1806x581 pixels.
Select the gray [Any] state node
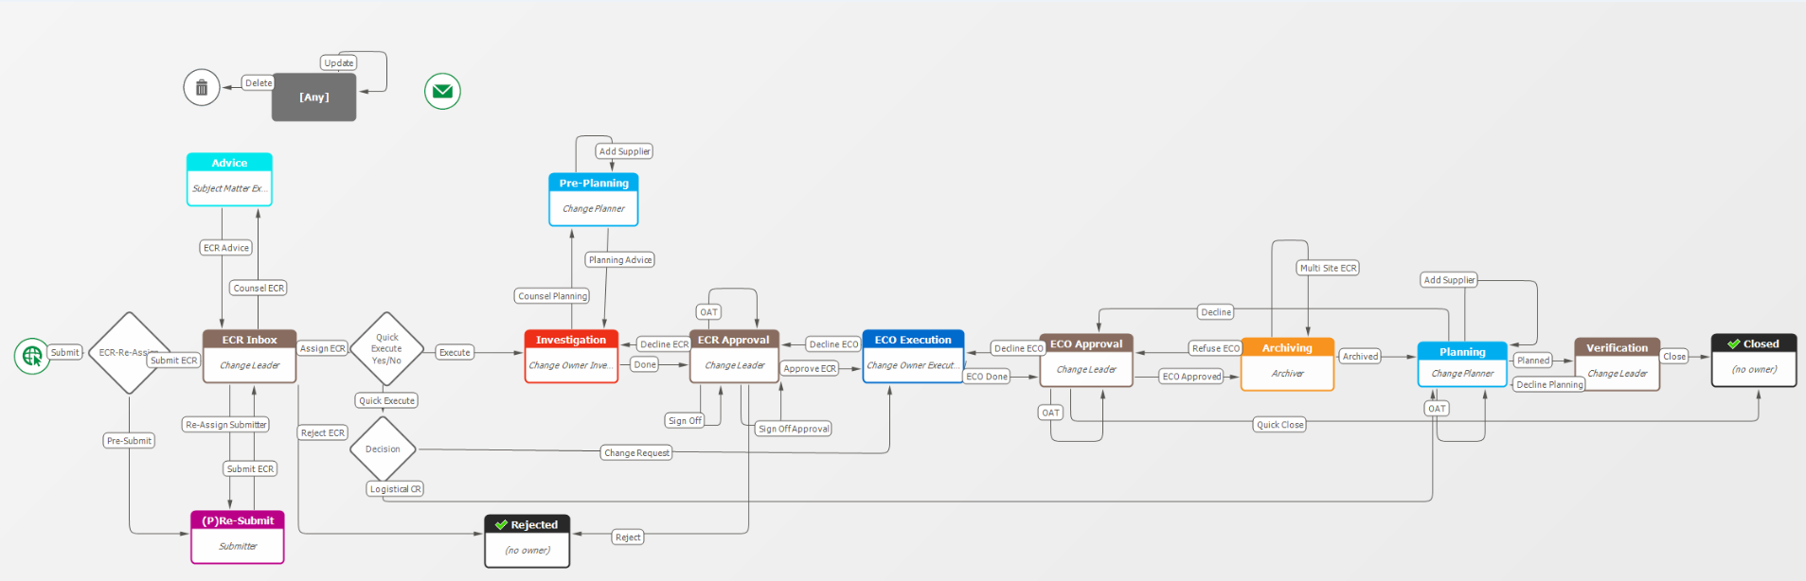[x=314, y=97]
